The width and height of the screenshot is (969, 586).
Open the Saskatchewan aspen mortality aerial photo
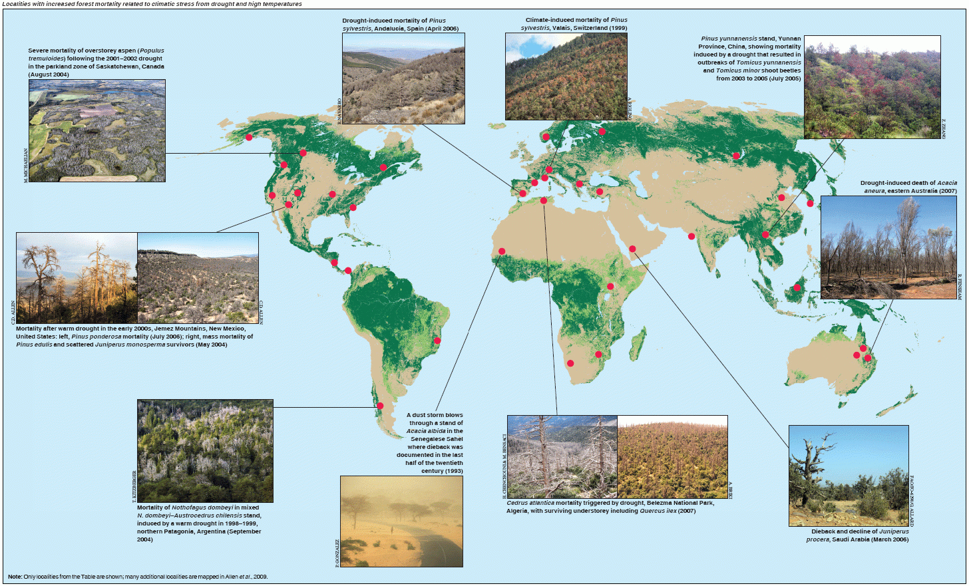(97, 130)
